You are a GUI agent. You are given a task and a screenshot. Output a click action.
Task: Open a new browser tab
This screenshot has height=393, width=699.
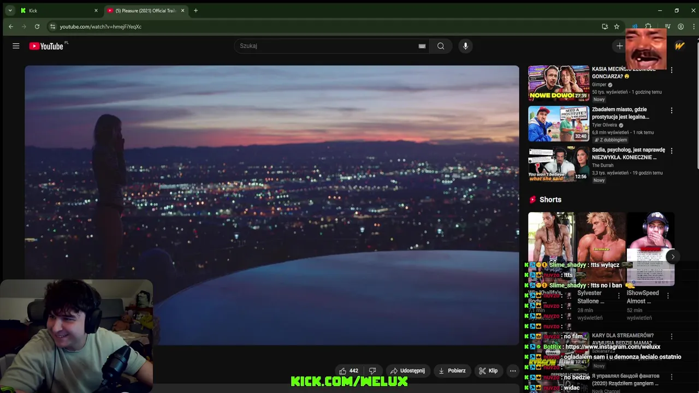pos(196,10)
